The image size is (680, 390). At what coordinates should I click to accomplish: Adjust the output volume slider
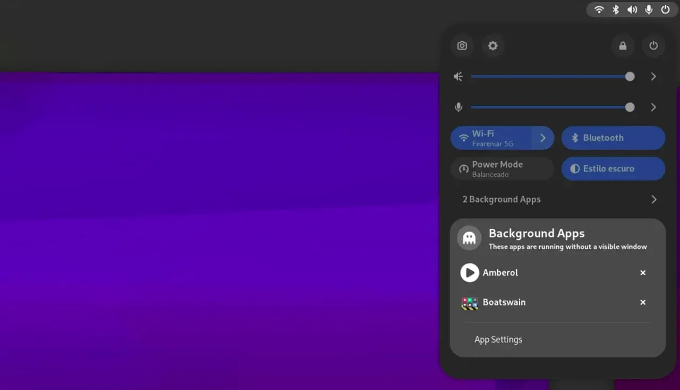(552, 77)
